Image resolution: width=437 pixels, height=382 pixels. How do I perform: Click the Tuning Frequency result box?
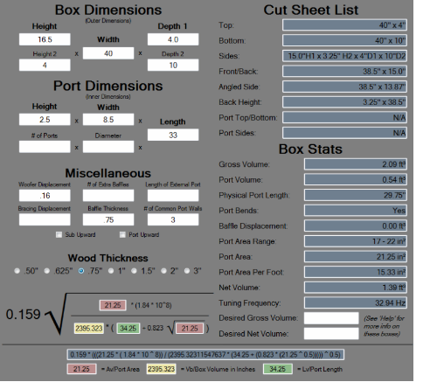(x=356, y=302)
